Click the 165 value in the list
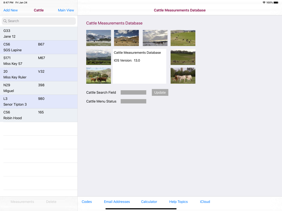This screenshot has height=211, width=282. tap(41, 112)
